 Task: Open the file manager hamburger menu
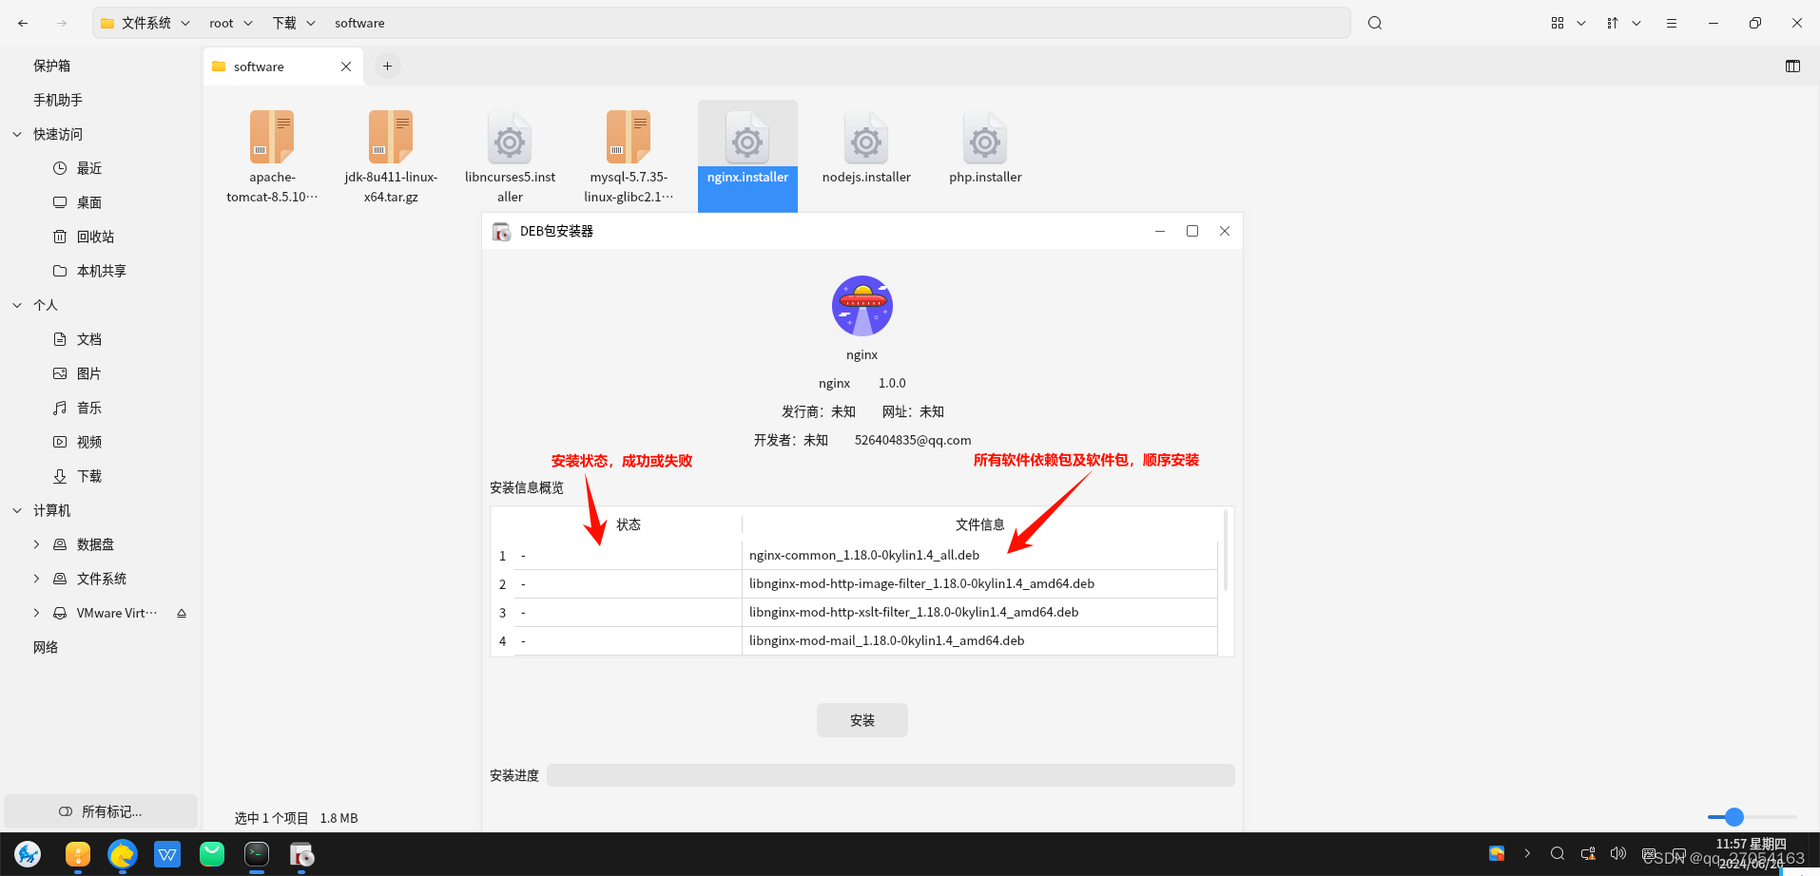click(x=1671, y=22)
